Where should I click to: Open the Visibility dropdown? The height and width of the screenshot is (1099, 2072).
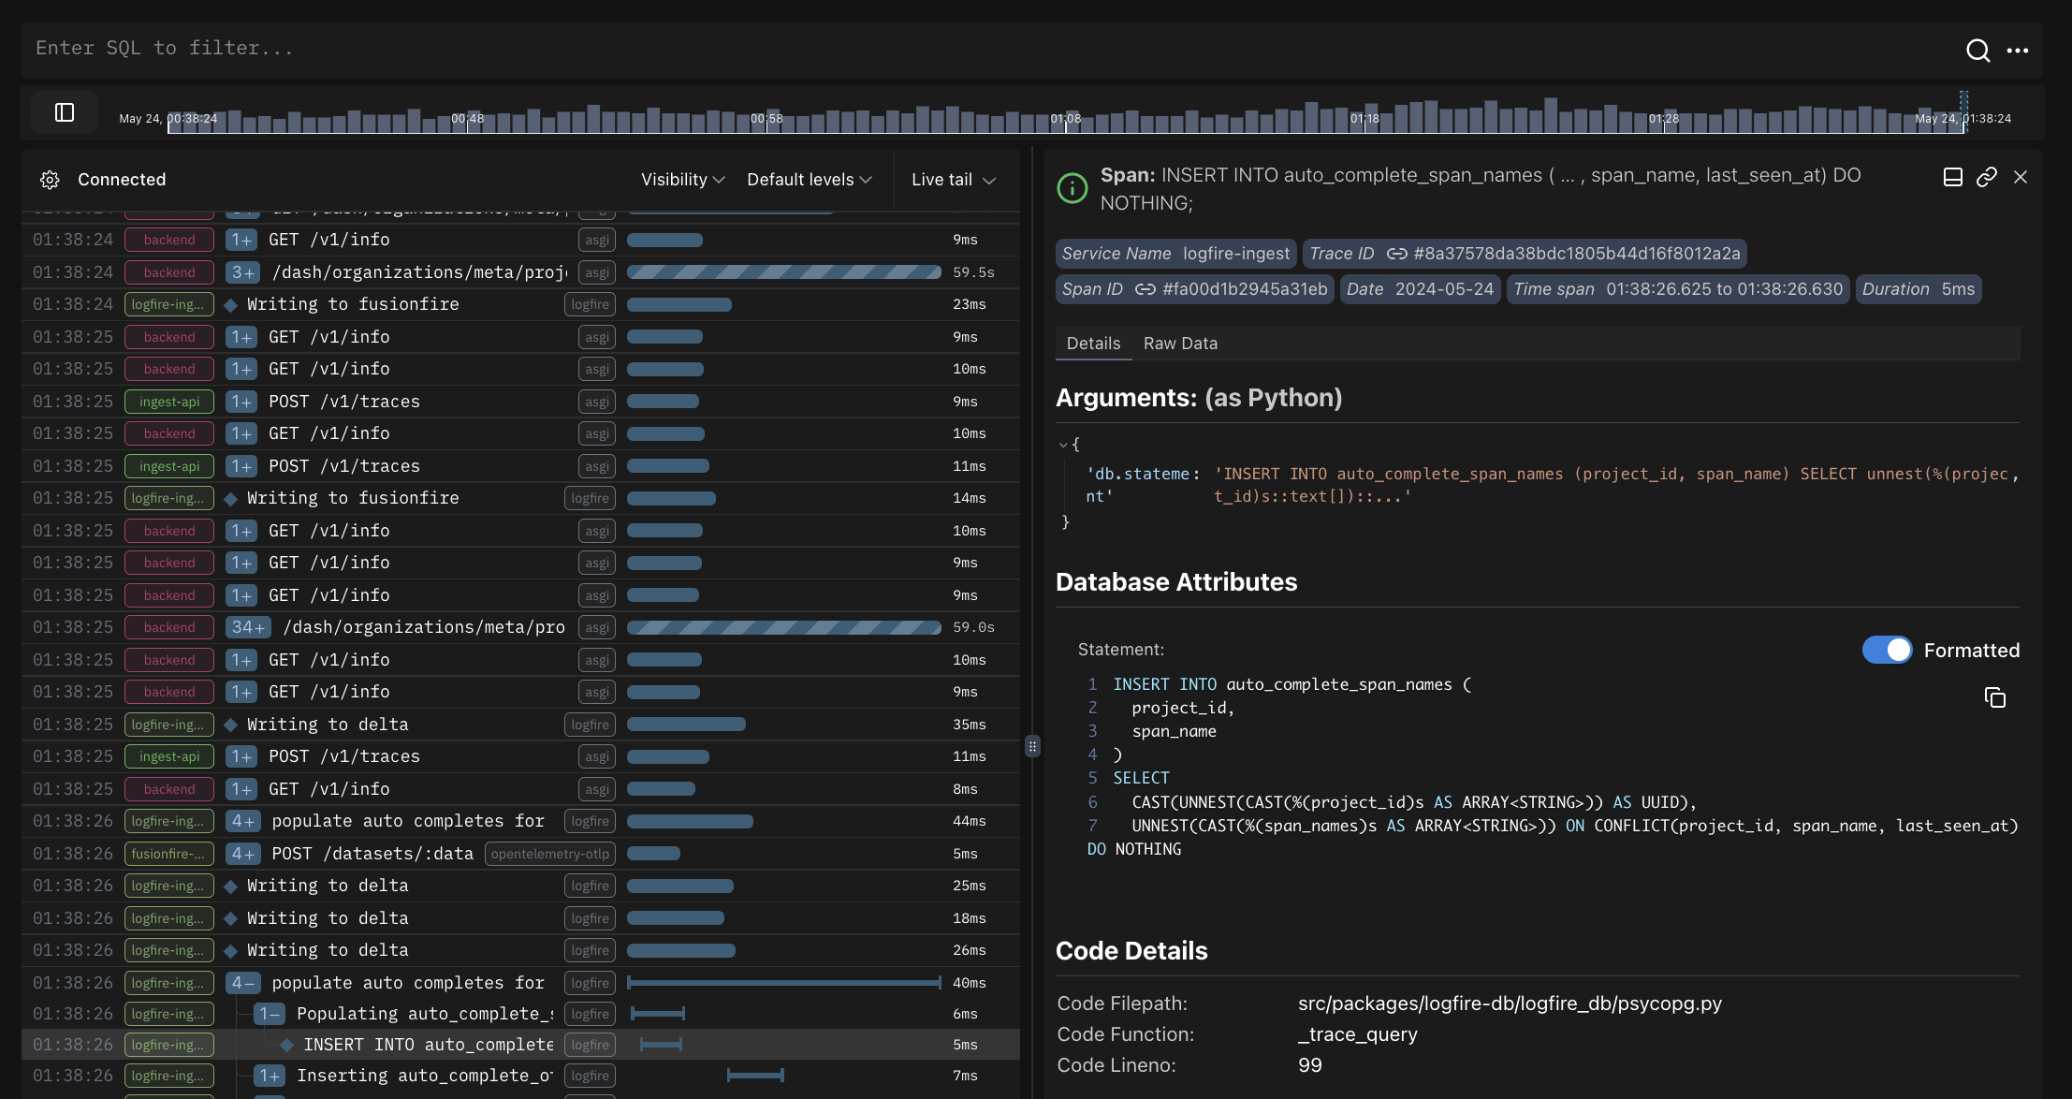click(x=683, y=180)
